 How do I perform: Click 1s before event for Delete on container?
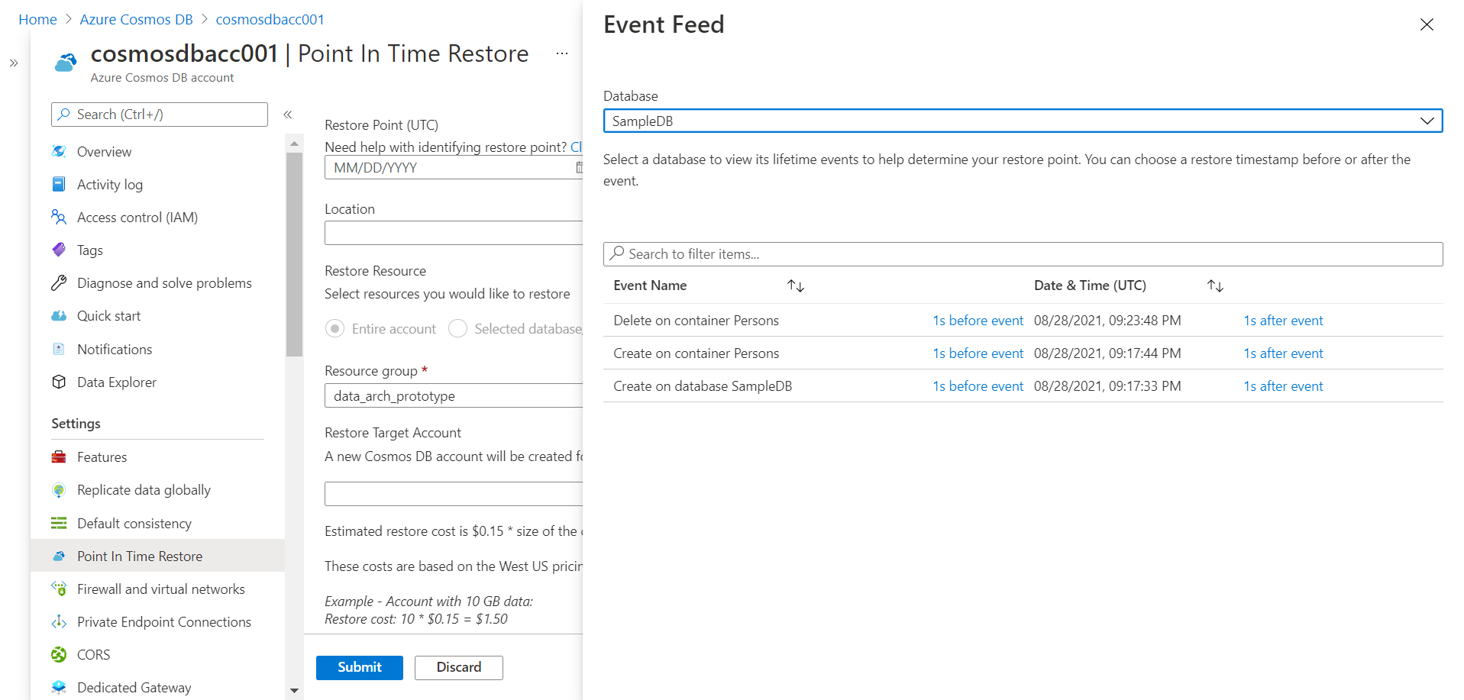pyautogui.click(x=978, y=321)
